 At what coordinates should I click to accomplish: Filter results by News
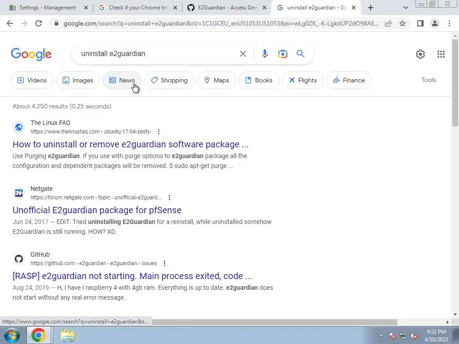click(x=122, y=80)
